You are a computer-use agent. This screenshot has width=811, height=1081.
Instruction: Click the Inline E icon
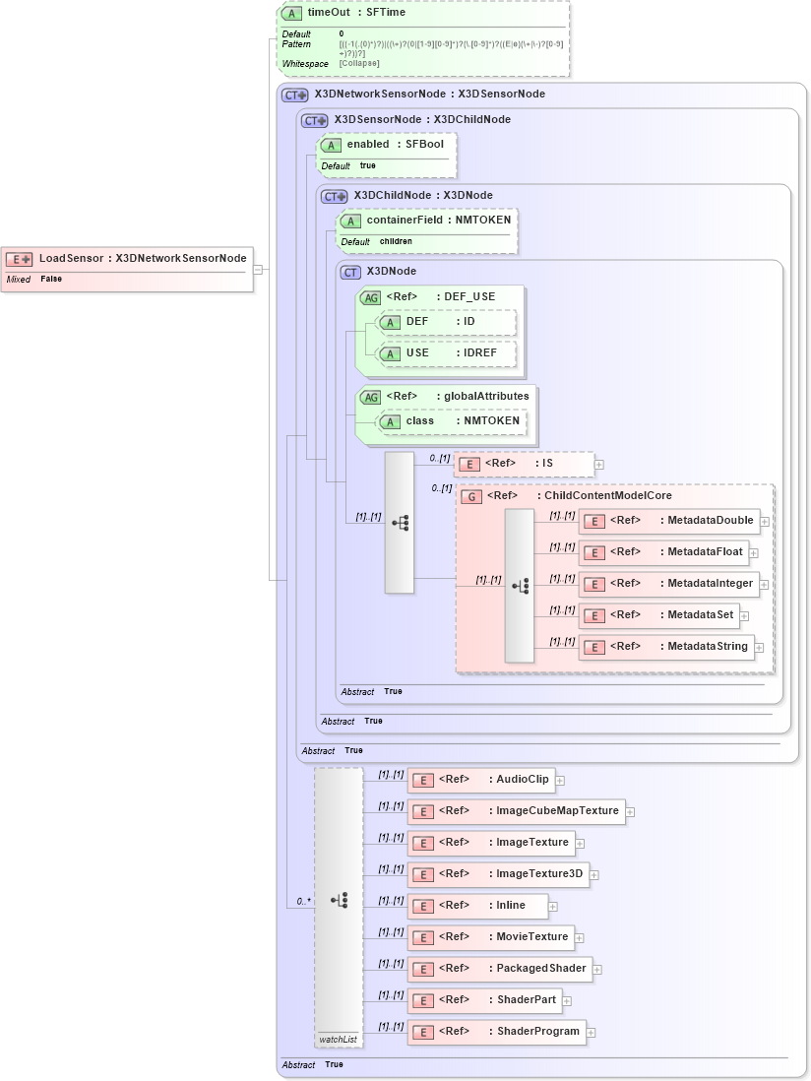[423, 907]
